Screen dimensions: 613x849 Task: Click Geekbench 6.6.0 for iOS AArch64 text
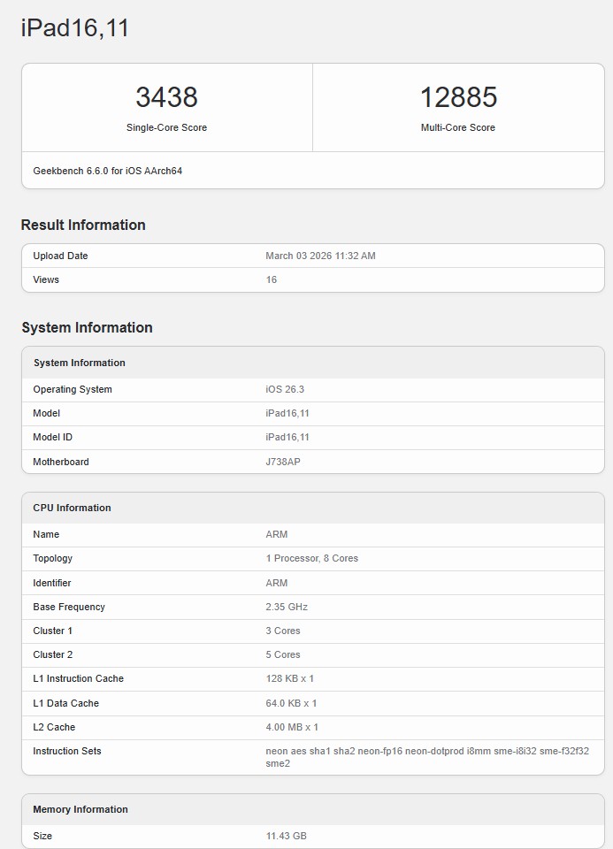tap(108, 171)
